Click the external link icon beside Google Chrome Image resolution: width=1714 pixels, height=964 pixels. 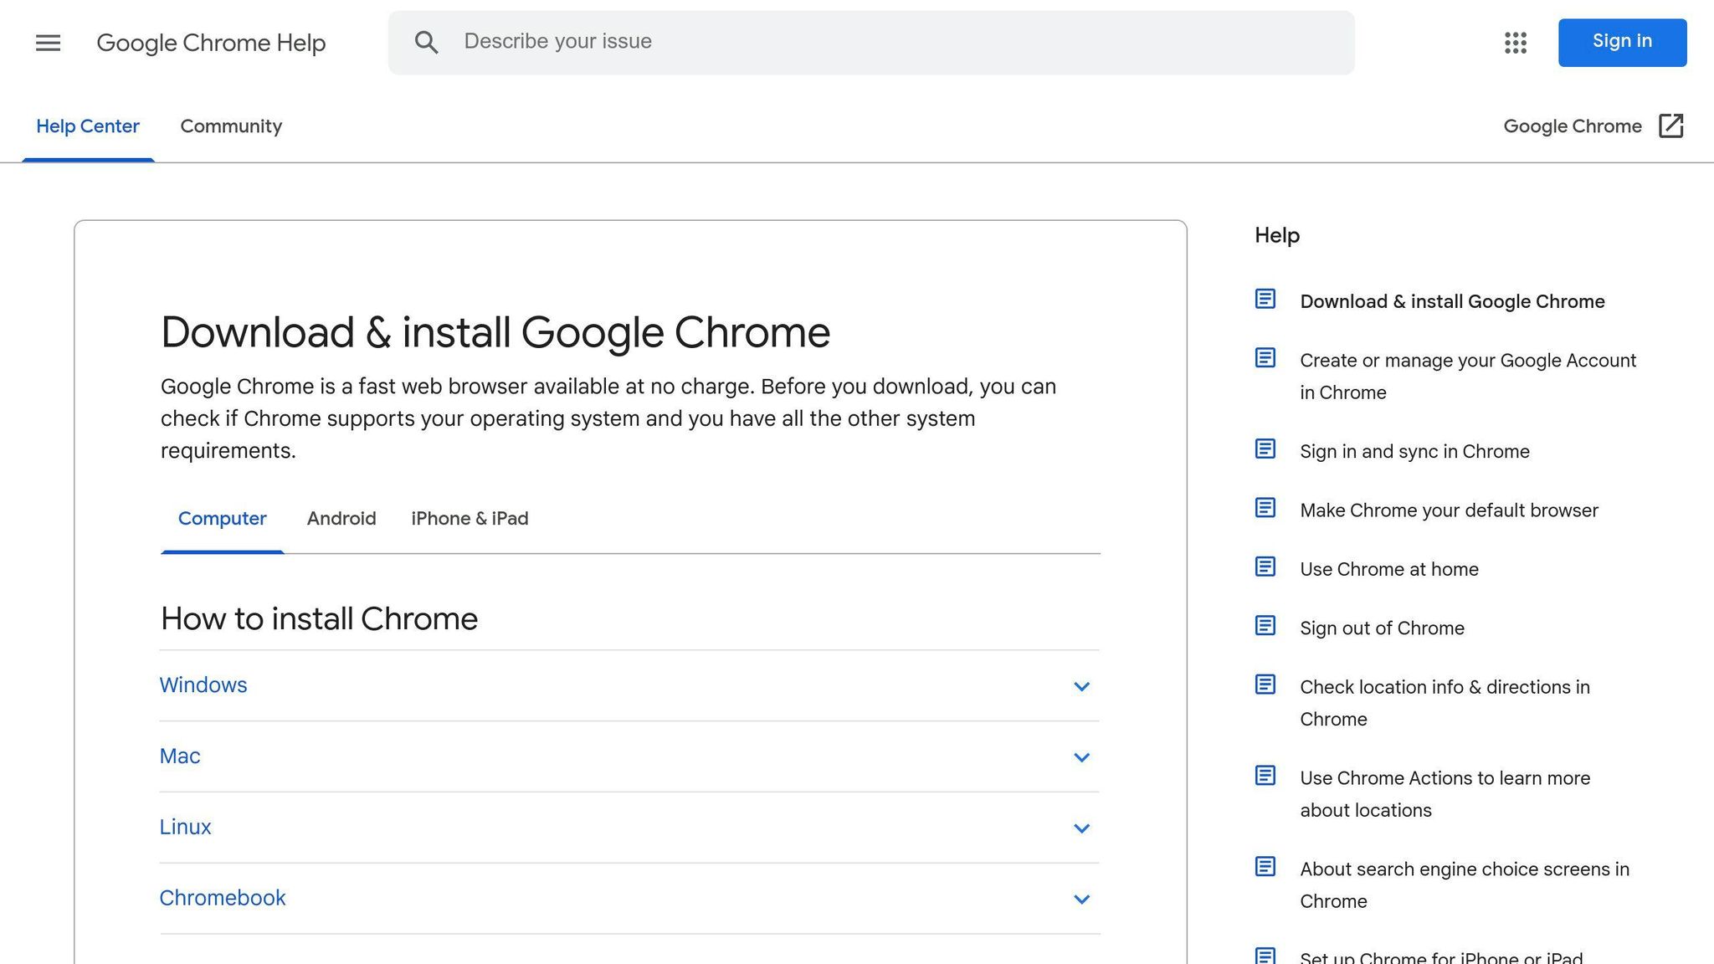point(1670,126)
